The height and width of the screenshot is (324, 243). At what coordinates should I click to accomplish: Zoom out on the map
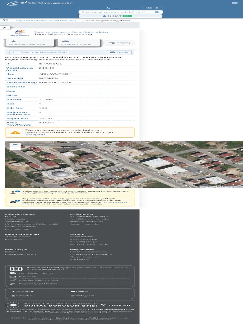click(x=15, y=148)
